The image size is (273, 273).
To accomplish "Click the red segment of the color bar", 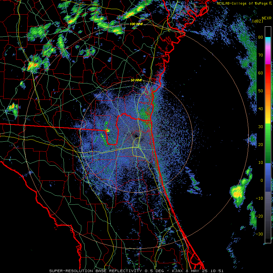I will point(268,73).
